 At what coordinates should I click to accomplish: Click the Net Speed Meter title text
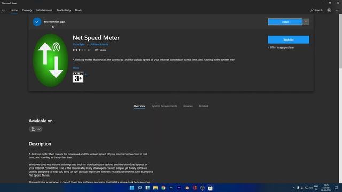[x=96, y=38]
